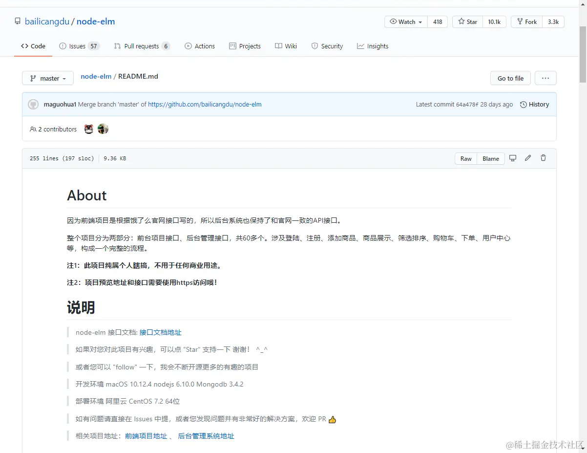Delete the file with the trash icon
587x453 pixels.
click(x=543, y=158)
